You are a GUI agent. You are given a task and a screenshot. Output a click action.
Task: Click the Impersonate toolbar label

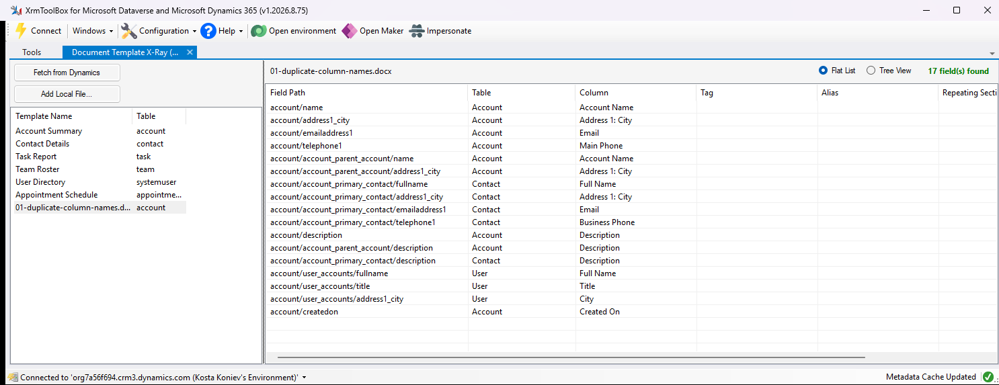[449, 31]
